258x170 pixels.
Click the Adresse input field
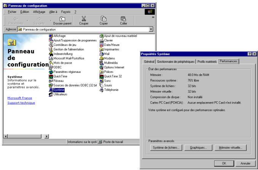(85, 29)
